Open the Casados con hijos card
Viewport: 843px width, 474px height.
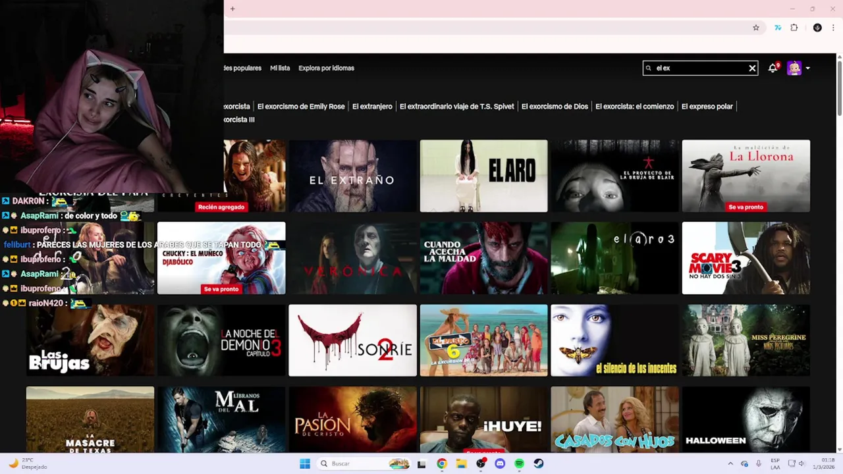click(614, 419)
